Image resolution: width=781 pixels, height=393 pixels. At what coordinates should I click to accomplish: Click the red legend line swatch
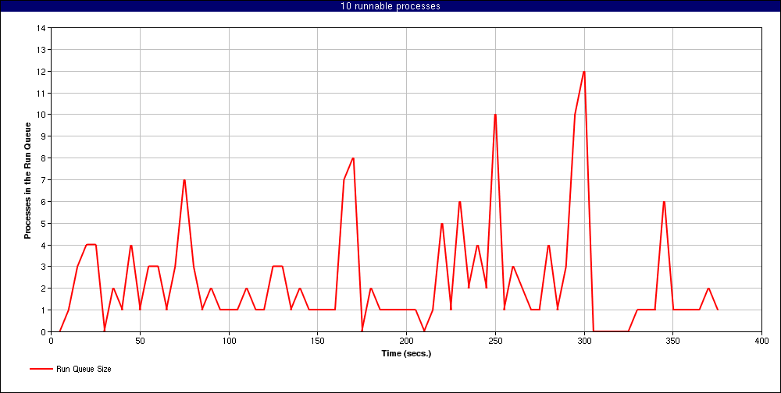tap(41, 369)
